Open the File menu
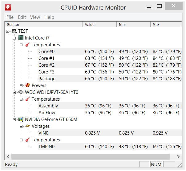Screen dimensions: 186x171 pyautogui.click(x=10, y=17)
